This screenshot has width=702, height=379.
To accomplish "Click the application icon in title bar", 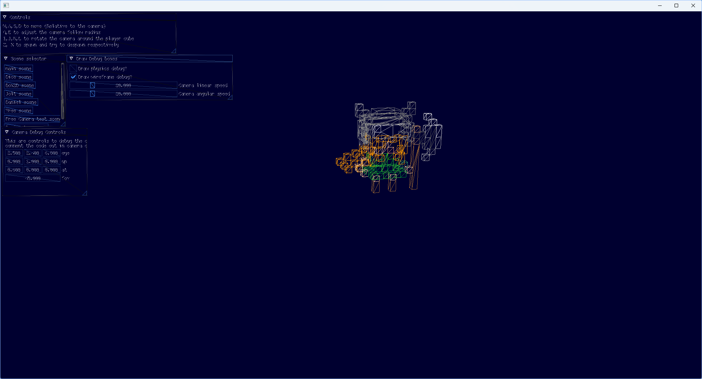I will point(6,5).
